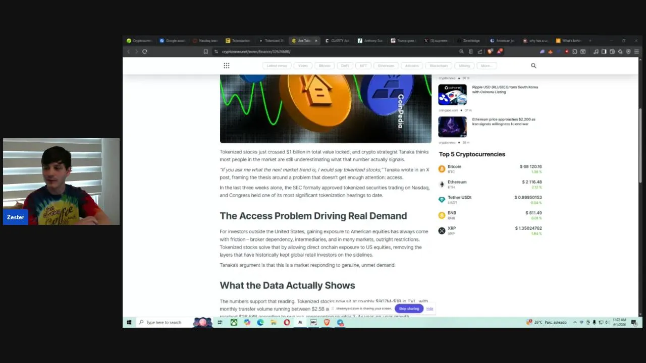The height and width of the screenshot is (363, 646).
Task: Switch to the ZeroHedge browser tab
Action: pyautogui.click(x=469, y=40)
